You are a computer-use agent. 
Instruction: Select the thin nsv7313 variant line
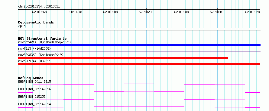[139, 51]
